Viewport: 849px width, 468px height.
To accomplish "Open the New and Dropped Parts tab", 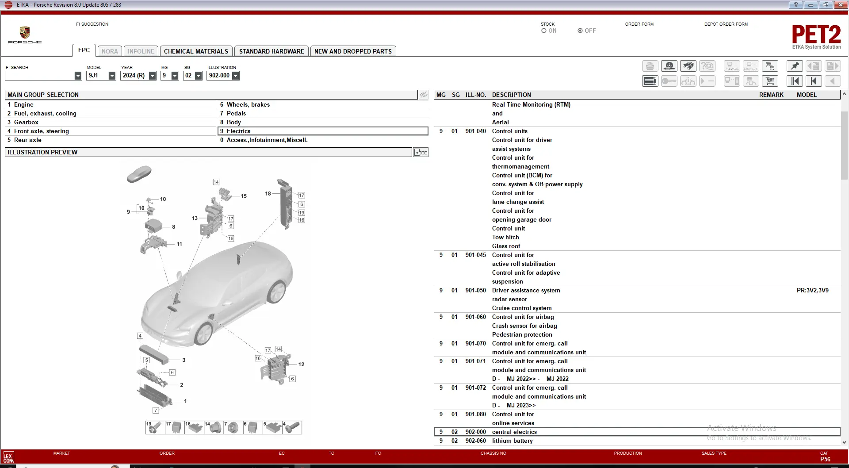I will pyautogui.click(x=353, y=51).
